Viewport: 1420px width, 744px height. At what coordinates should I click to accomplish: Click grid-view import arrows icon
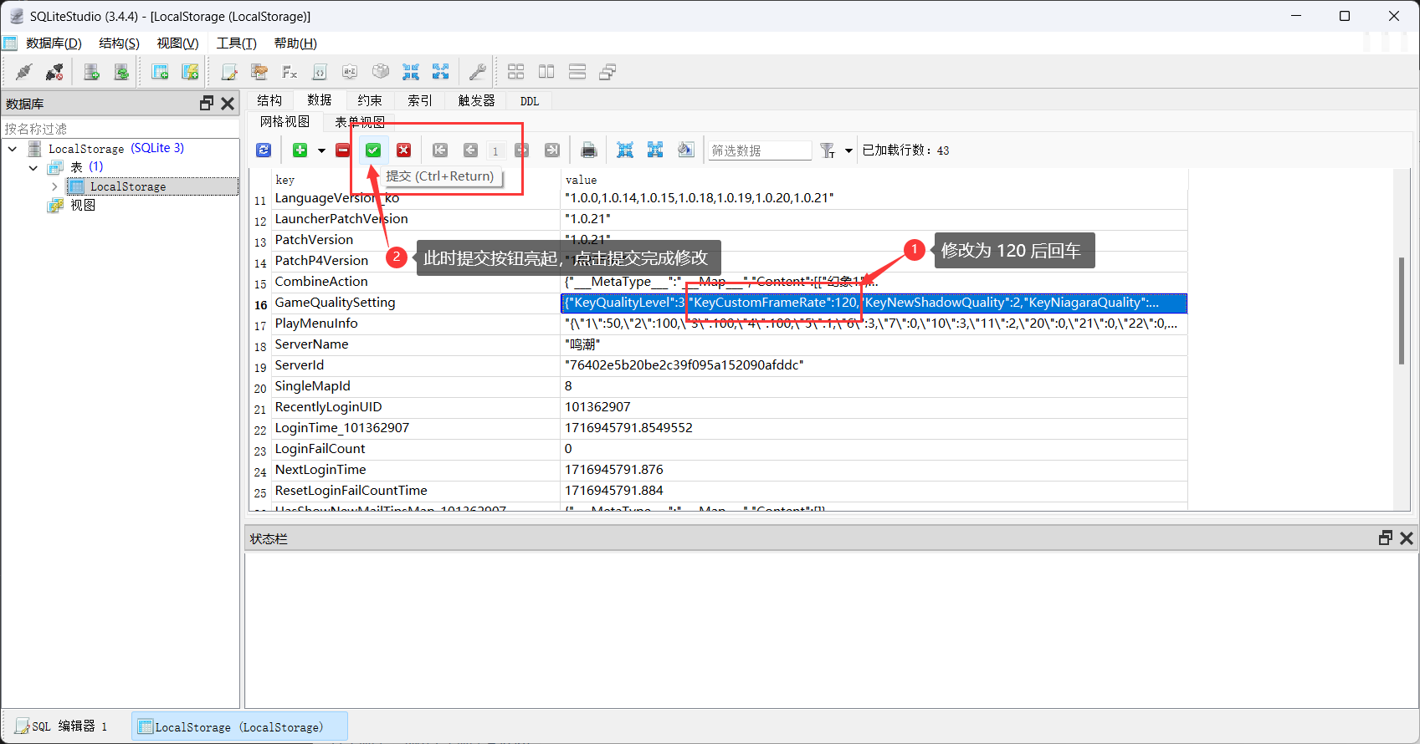click(625, 150)
